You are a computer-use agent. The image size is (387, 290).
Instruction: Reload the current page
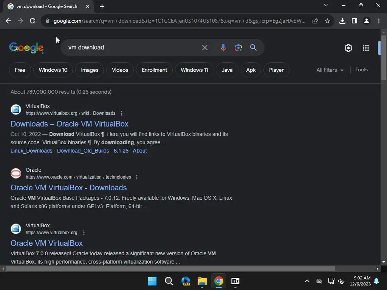pyautogui.click(x=33, y=21)
